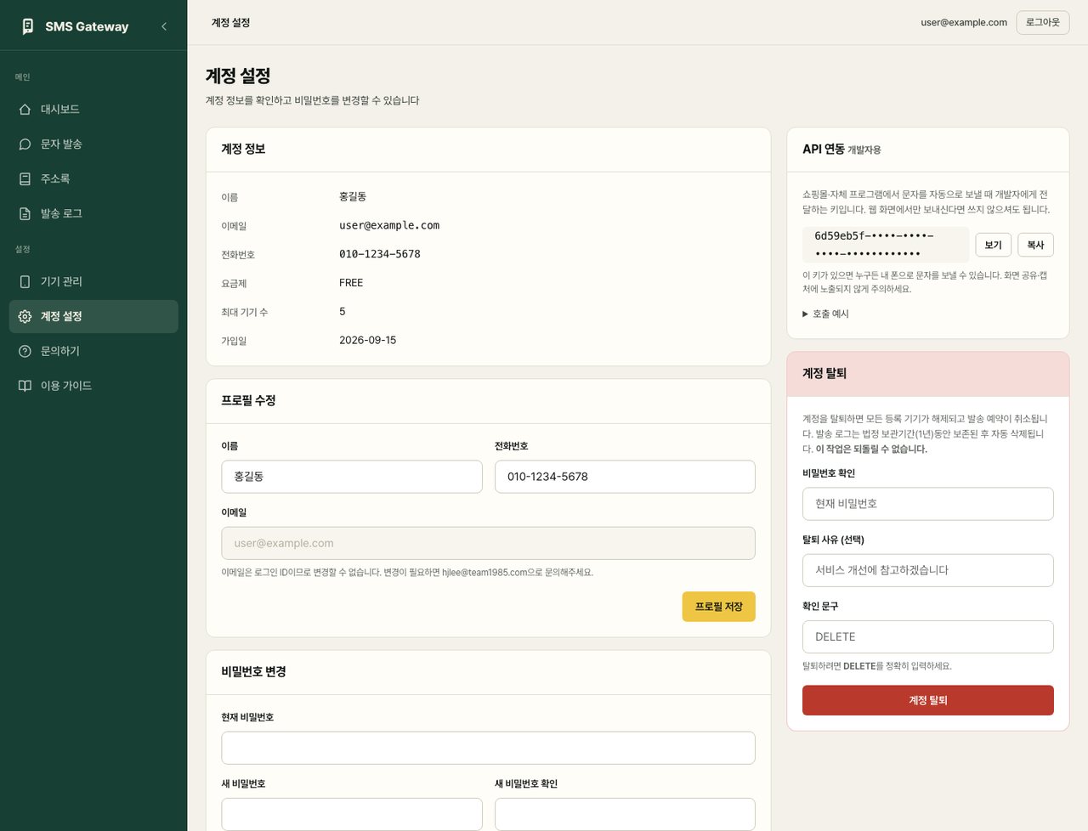Viewport: 1088px width, 831px height.
Task: Click the user@example.com value in 계정 정보
Action: [x=389, y=225]
